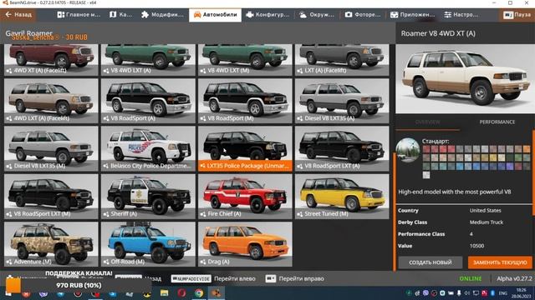Pick the V8 RoadSport (M) configuration
The width and height of the screenshot is (535, 300).
coord(245,101)
